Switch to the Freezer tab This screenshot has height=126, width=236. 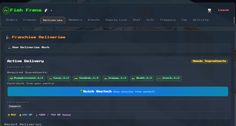[x=30, y=20]
